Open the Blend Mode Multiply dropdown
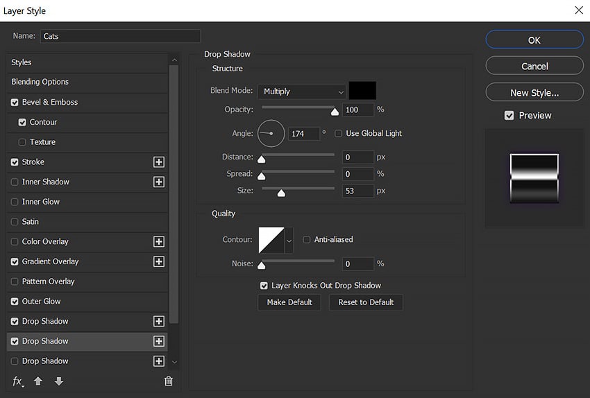Image resolution: width=590 pixels, height=398 pixels. pos(302,92)
